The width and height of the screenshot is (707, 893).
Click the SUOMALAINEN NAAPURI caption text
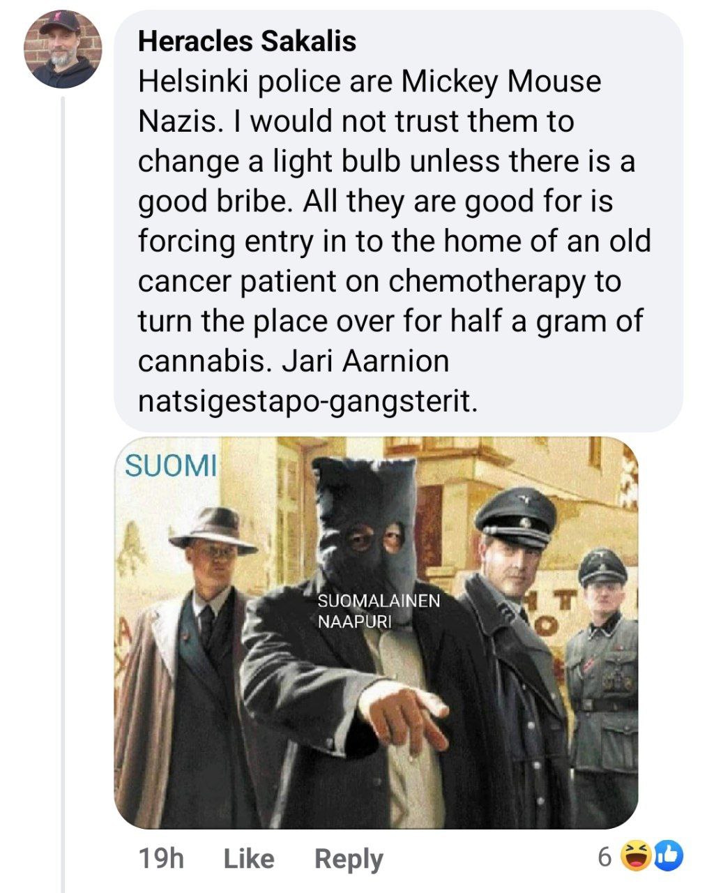pyautogui.click(x=379, y=610)
